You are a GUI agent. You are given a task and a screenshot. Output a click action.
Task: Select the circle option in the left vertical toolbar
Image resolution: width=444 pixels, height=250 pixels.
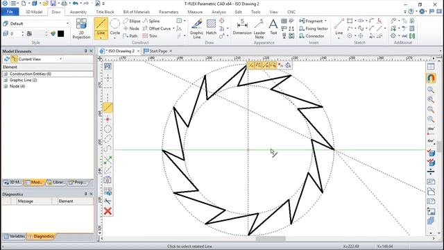coord(108,129)
